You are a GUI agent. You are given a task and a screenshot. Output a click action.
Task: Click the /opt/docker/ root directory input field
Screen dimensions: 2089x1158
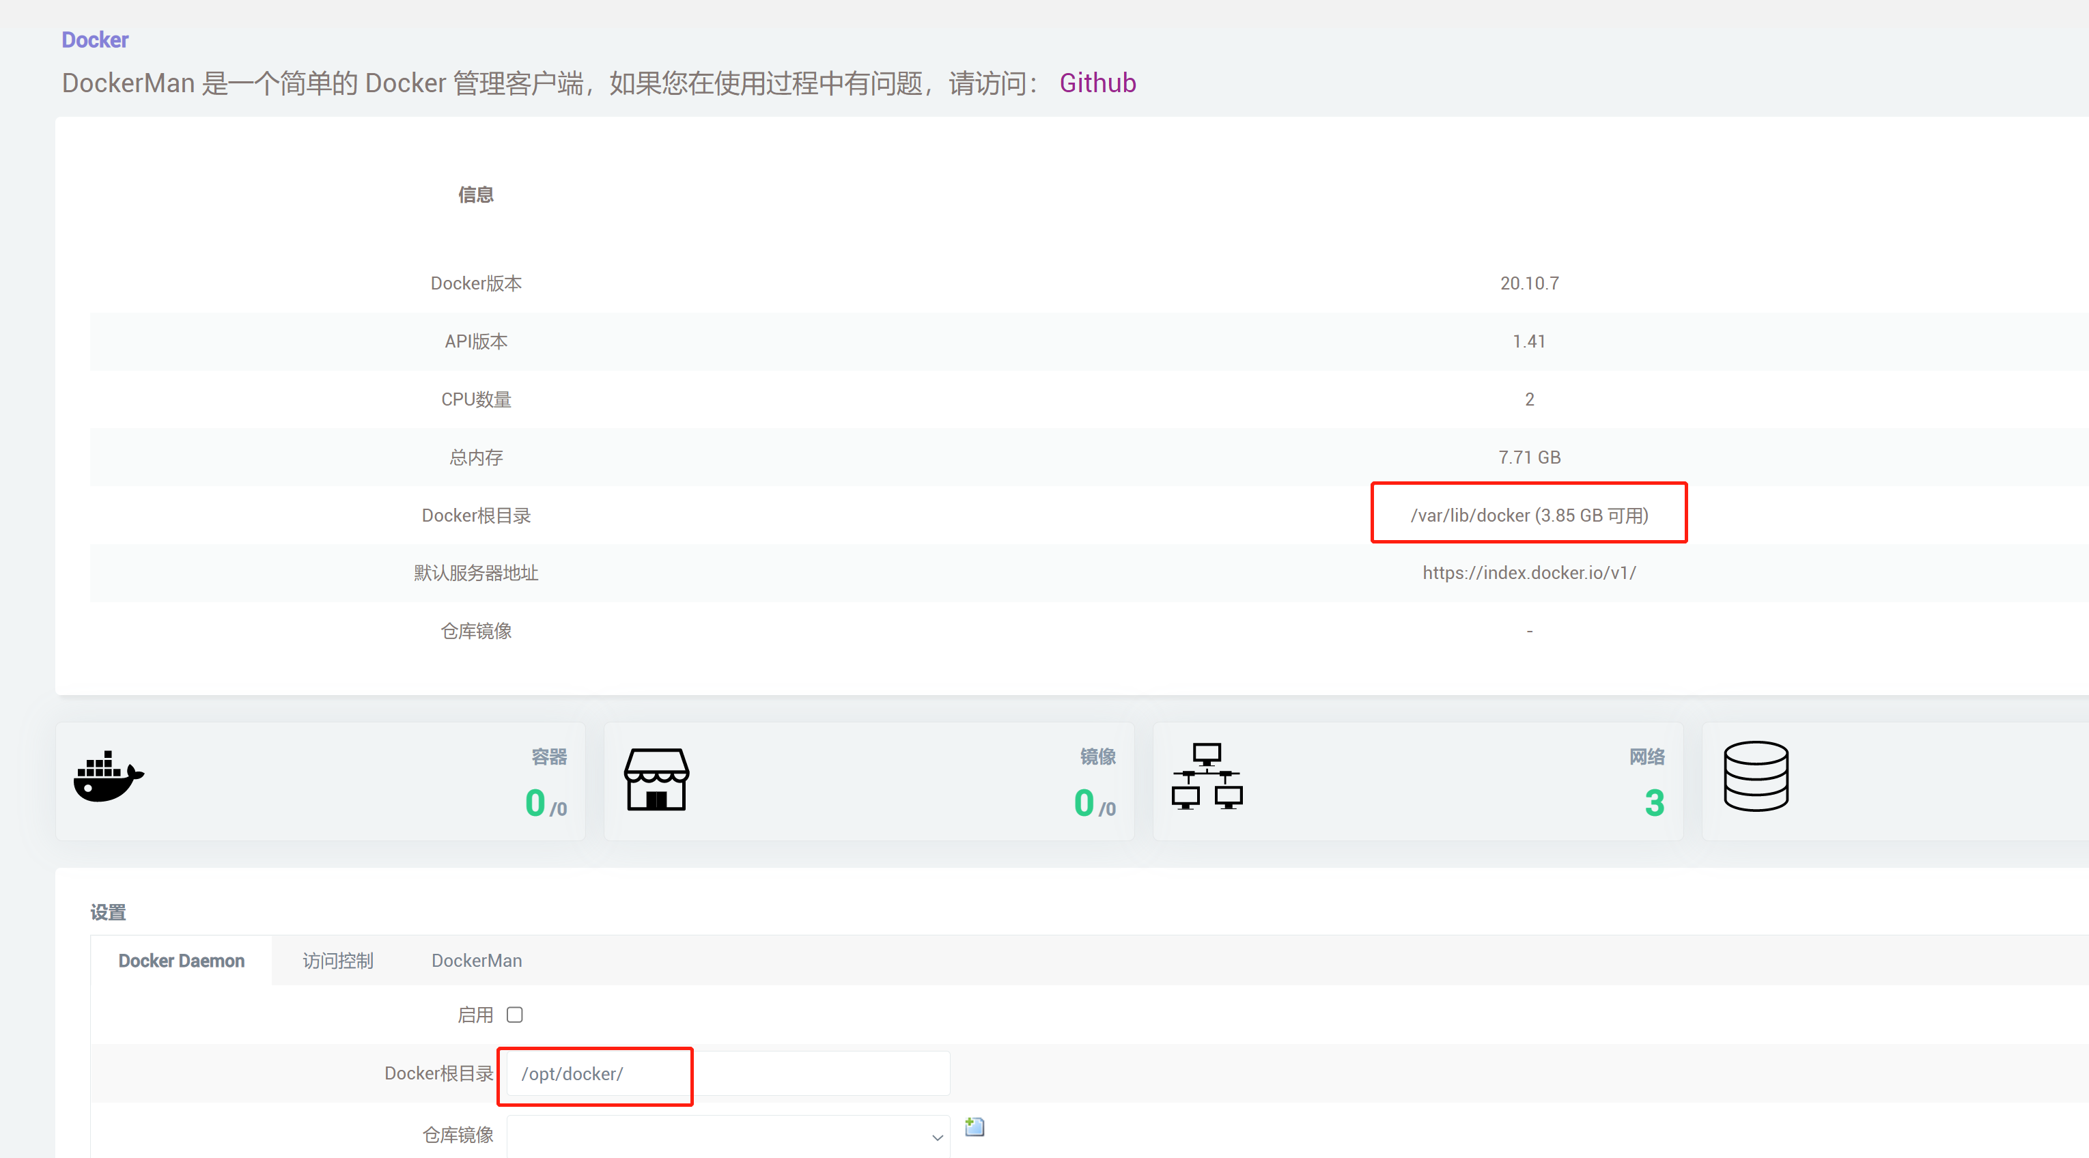tap(596, 1073)
